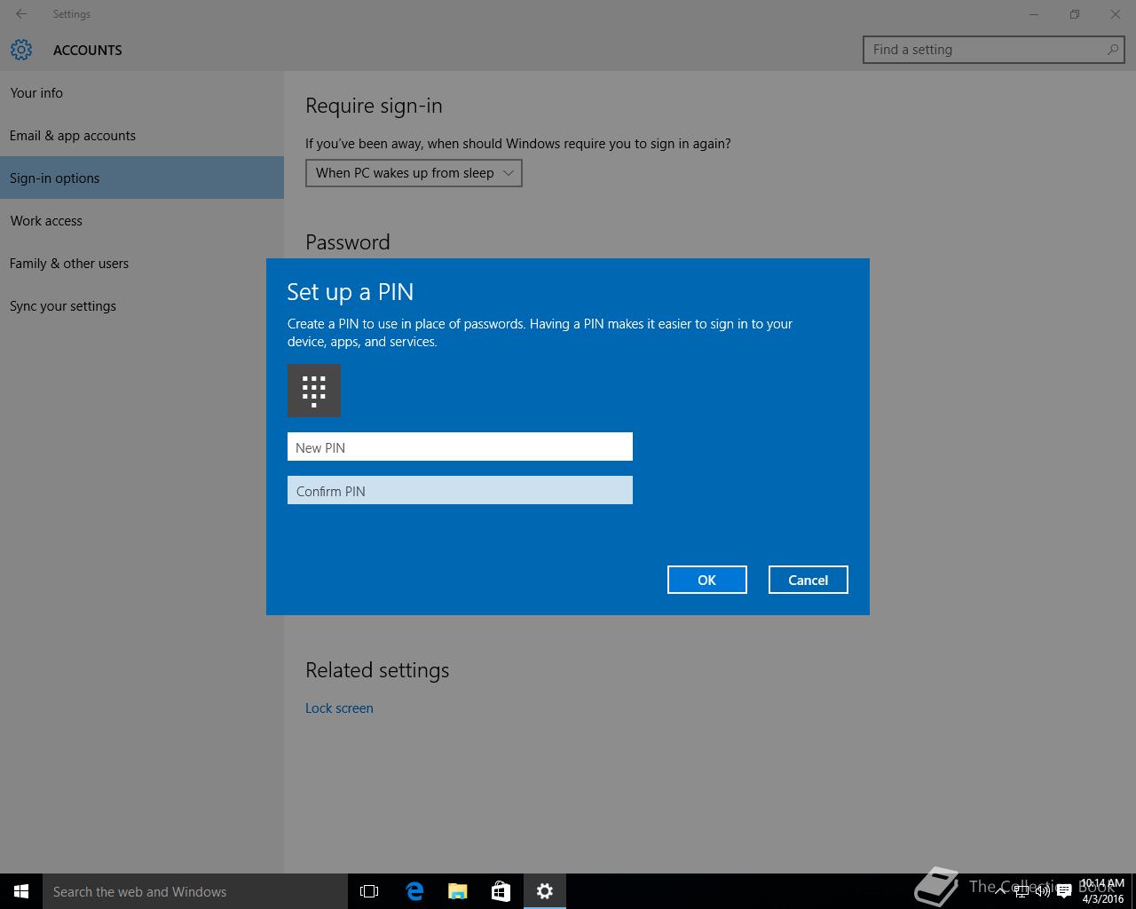Open Task View from the taskbar
The width and height of the screenshot is (1136, 909).
(369, 891)
